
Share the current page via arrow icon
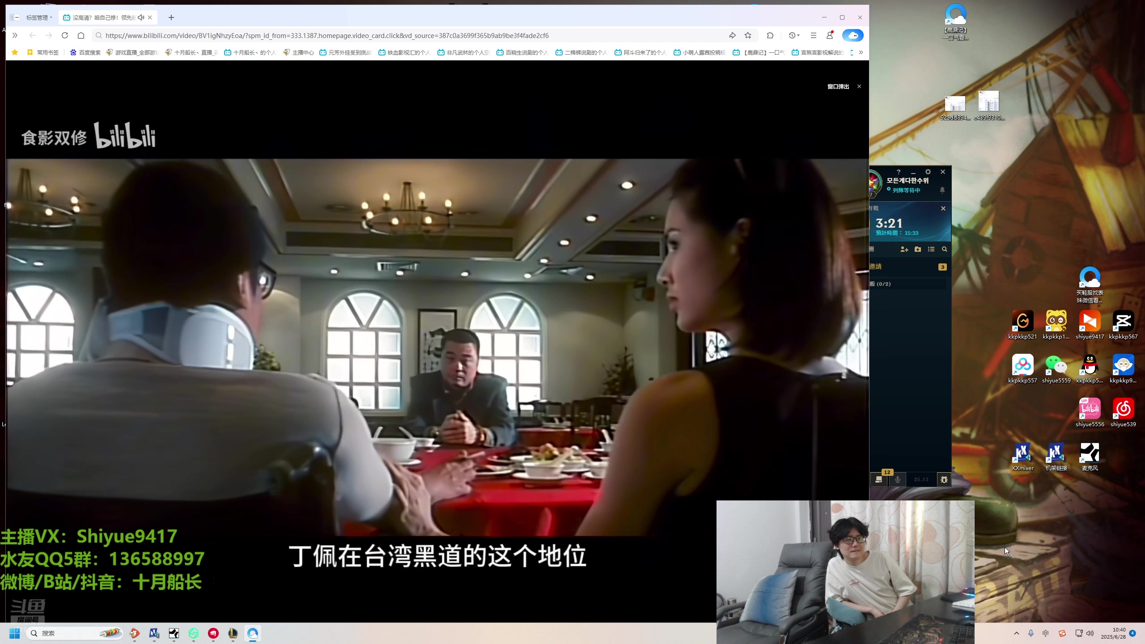point(732,35)
